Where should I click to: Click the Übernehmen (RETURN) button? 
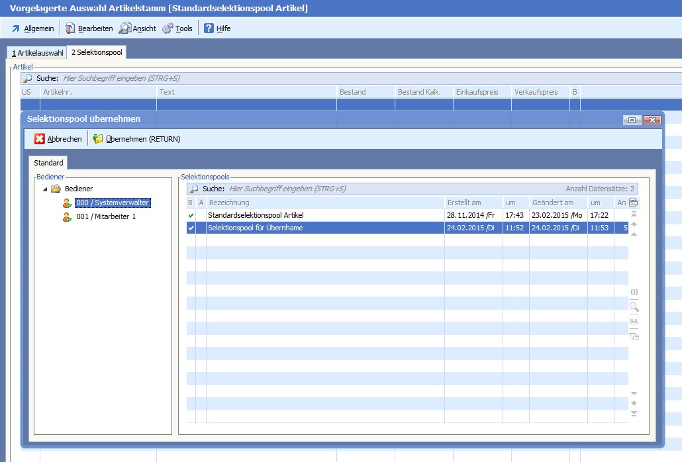136,139
